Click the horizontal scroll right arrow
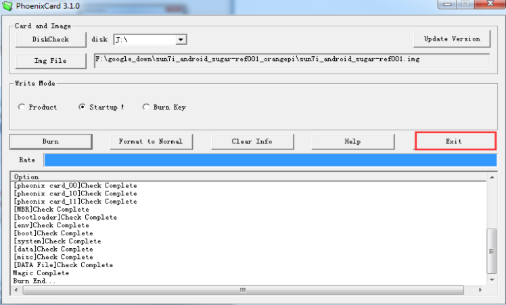The width and height of the screenshot is (506, 305). [x=480, y=290]
